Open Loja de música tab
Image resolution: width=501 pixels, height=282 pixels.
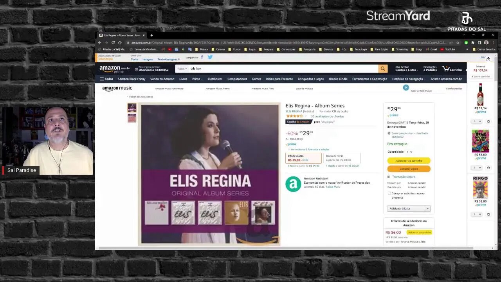[304, 89]
